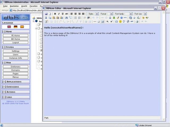Click the Paste as plain text icon

click(58, 18)
